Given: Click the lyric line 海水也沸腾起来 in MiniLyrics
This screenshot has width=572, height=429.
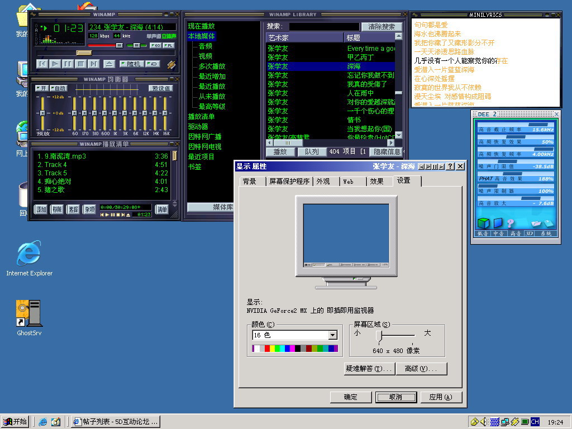Looking at the screenshot, I should [x=437, y=34].
